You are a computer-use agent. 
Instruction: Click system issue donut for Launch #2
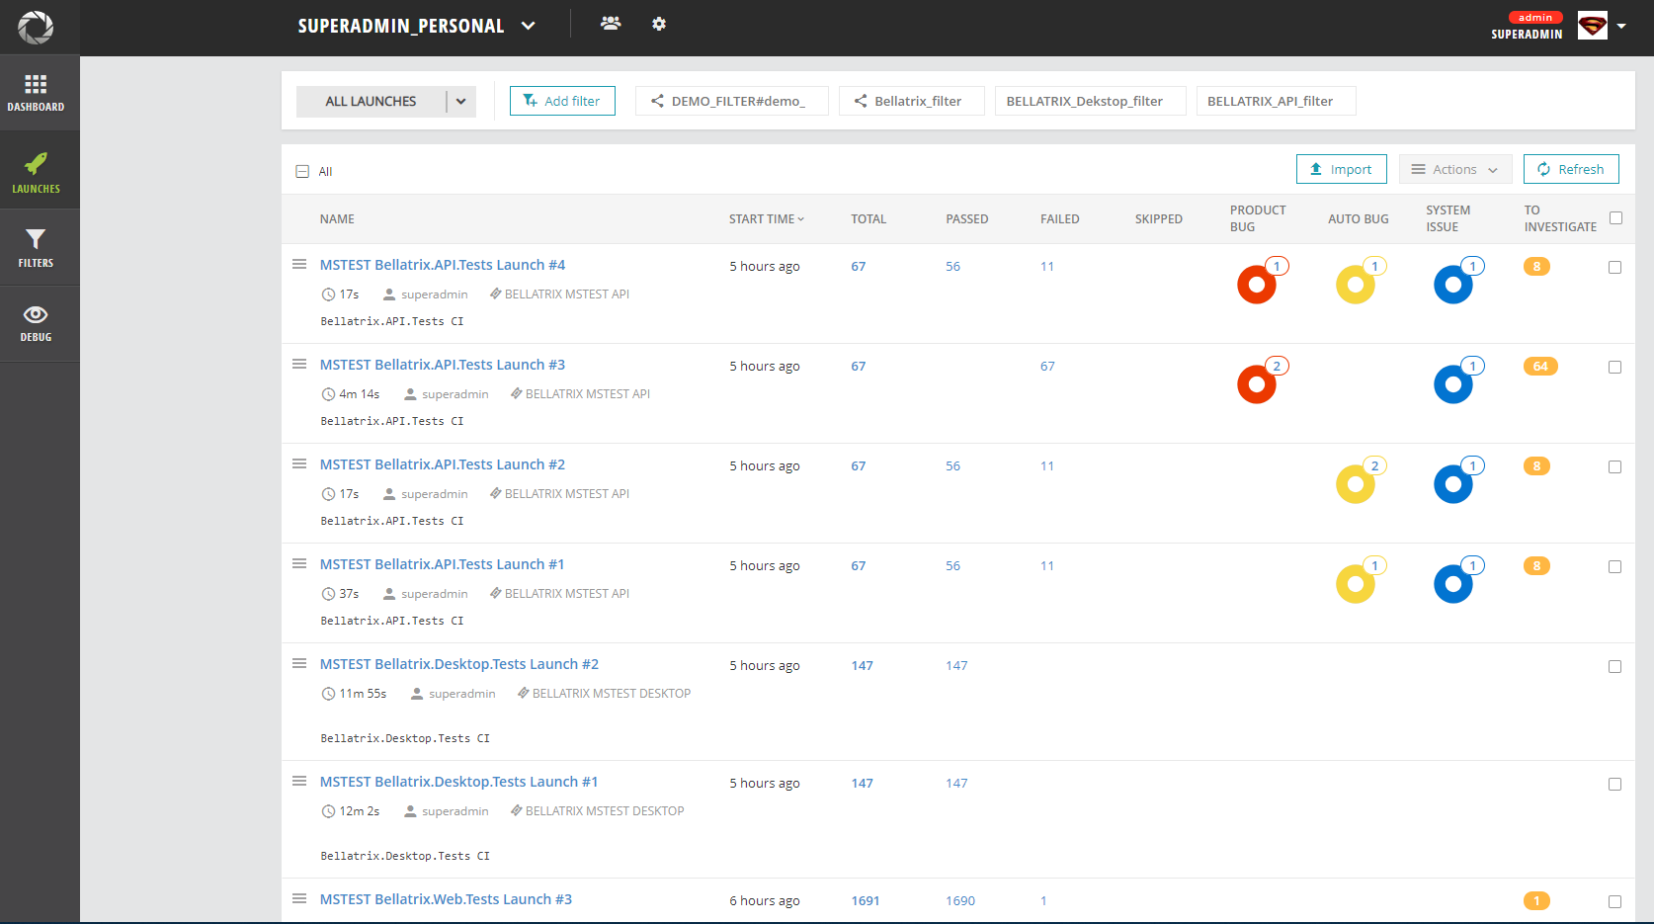pyautogui.click(x=1453, y=484)
